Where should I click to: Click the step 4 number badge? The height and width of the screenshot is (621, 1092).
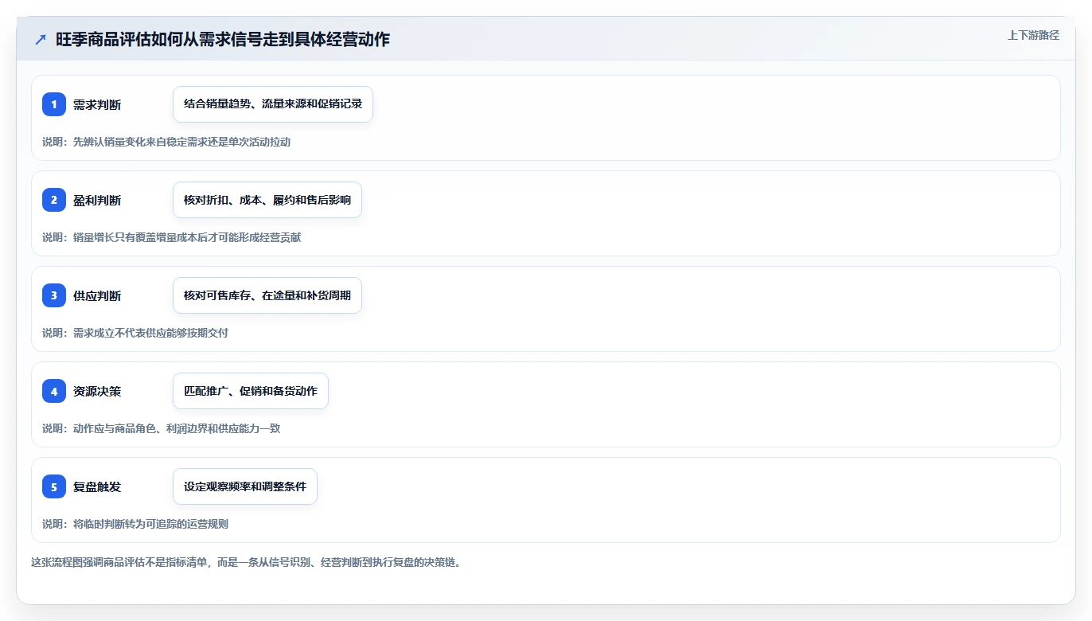click(54, 391)
